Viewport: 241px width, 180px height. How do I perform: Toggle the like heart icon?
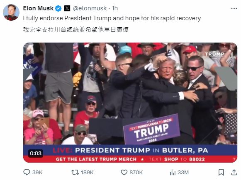[124, 172]
